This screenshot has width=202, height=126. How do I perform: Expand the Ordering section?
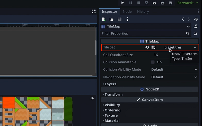[x=111, y=110]
